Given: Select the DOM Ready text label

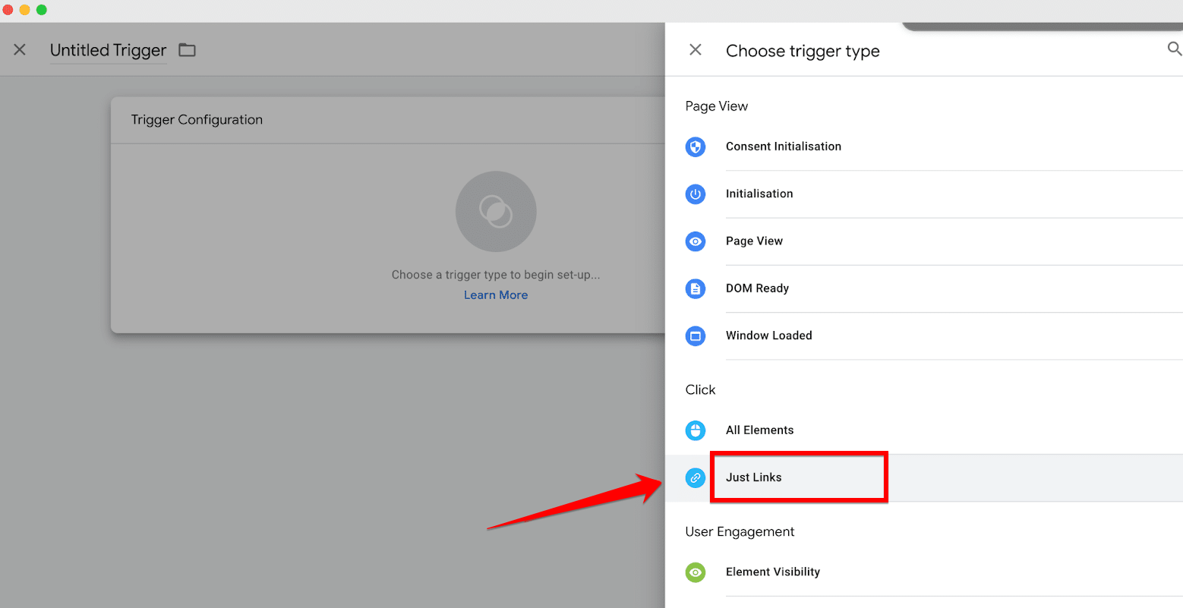Looking at the screenshot, I should pos(757,288).
